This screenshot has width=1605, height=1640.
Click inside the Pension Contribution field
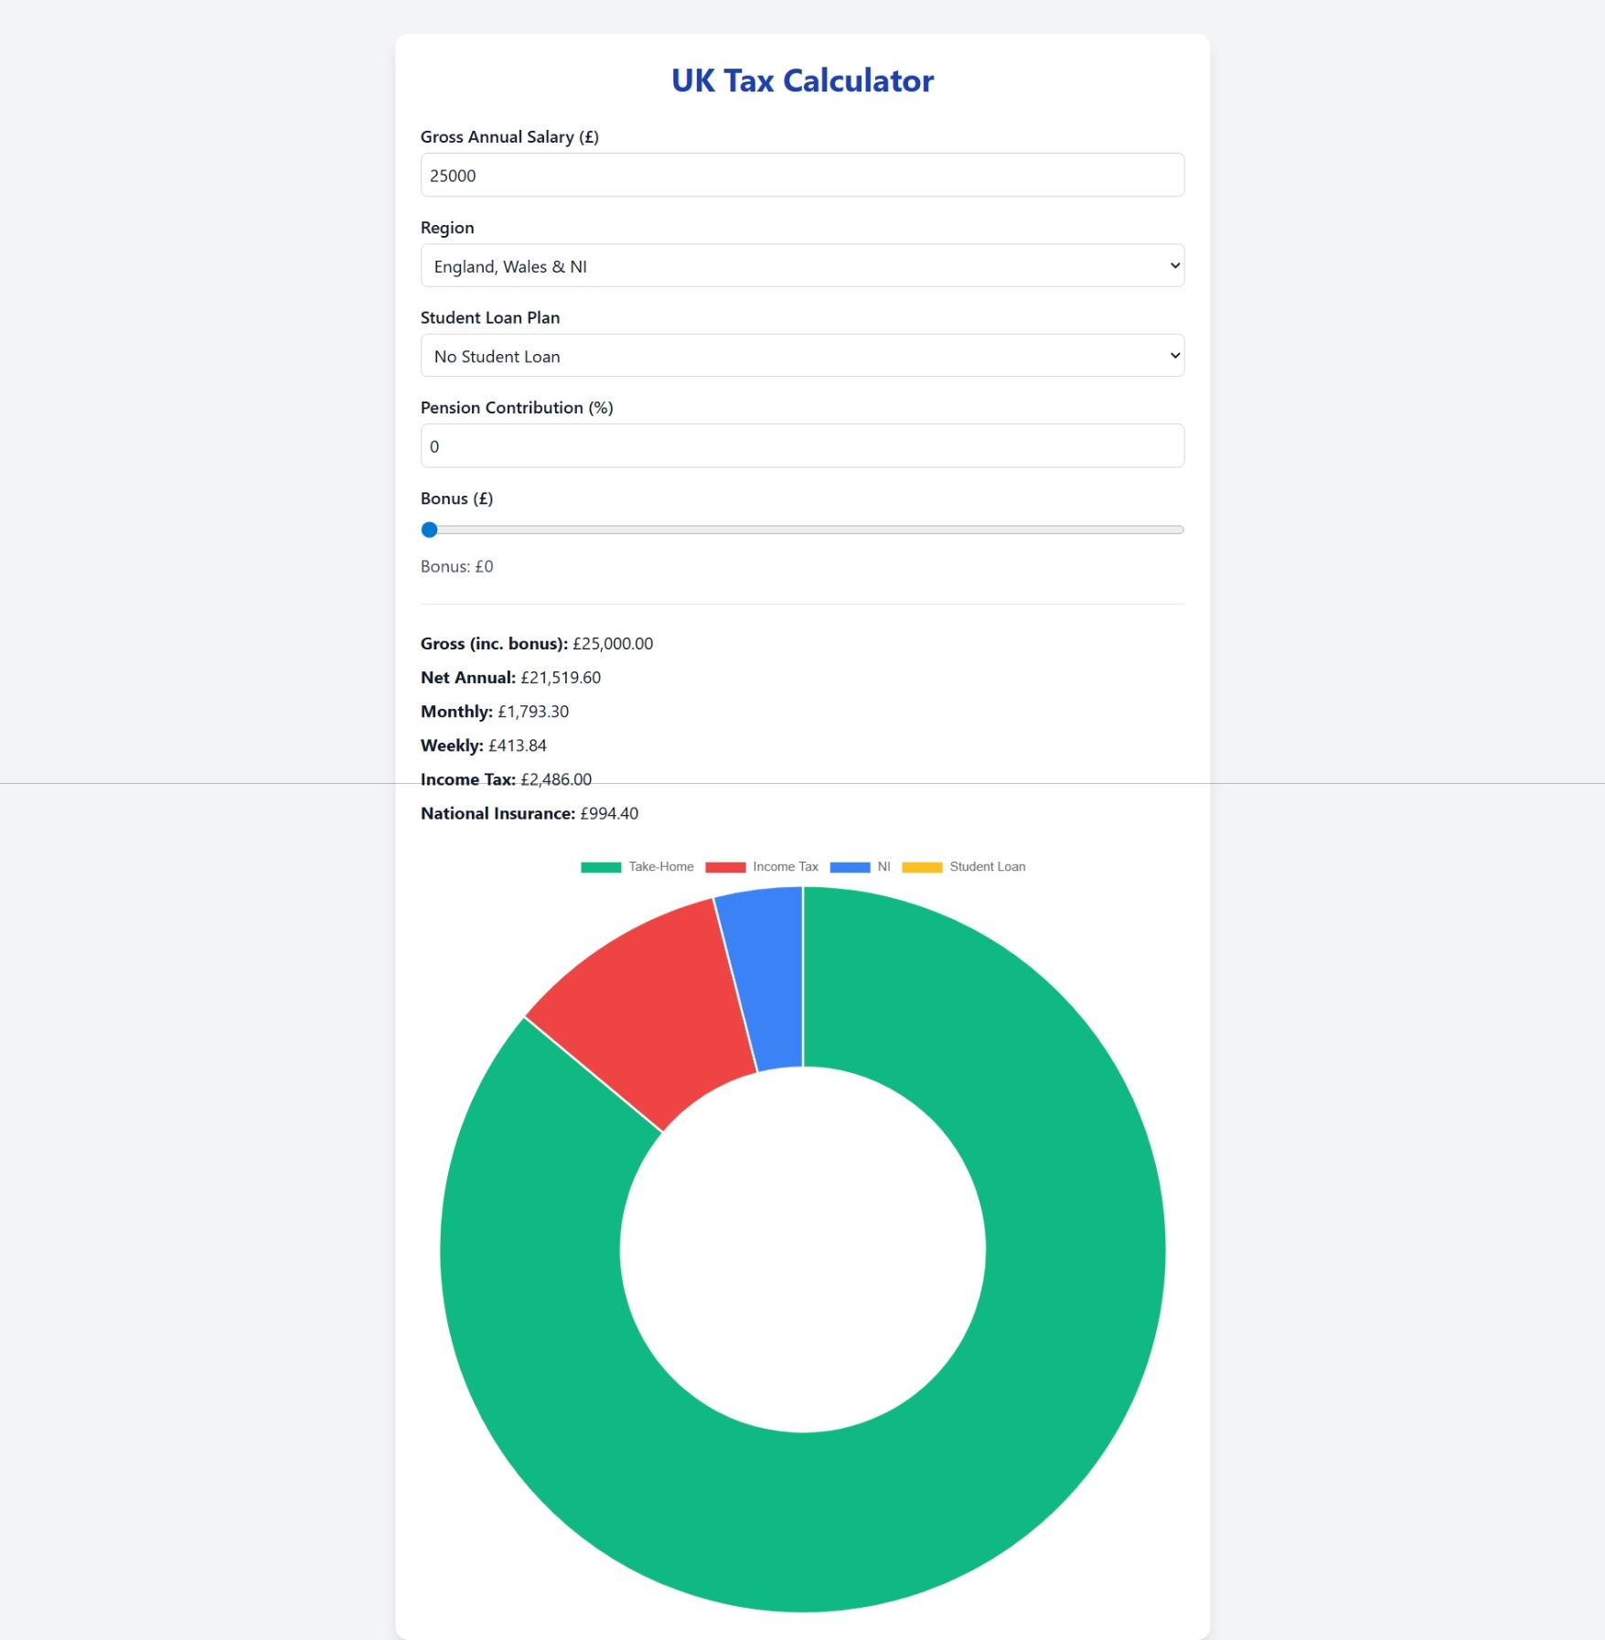(x=802, y=445)
